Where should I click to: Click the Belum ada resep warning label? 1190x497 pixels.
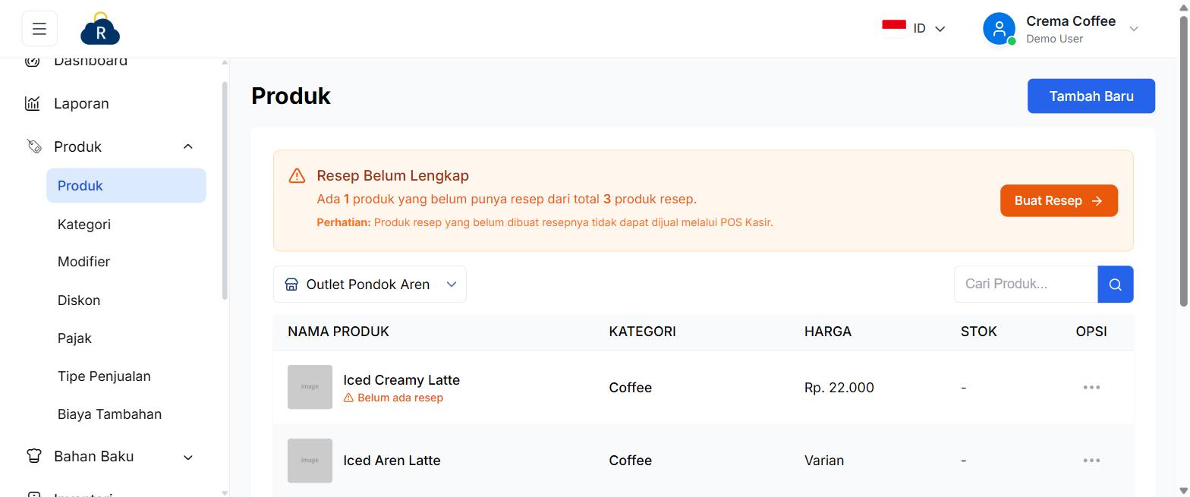point(393,398)
